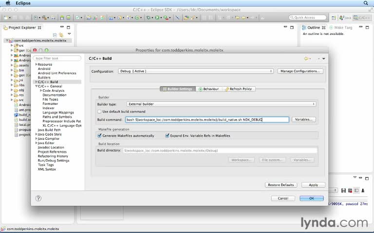This screenshot has height=233, width=374.
Task: Select Indexer under C/C++ General
Action: (48, 108)
